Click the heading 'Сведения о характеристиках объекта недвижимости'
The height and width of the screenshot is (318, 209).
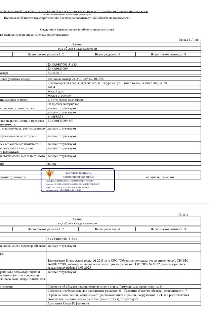[77, 29]
